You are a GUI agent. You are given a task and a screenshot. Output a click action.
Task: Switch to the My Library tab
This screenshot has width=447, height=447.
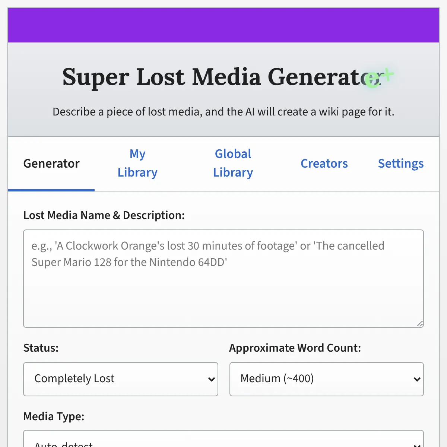click(x=137, y=164)
